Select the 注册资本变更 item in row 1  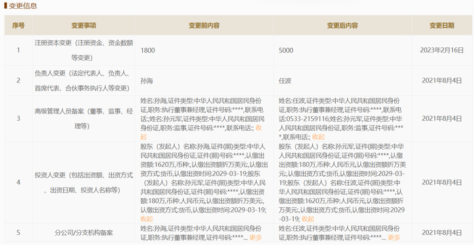click(84, 51)
